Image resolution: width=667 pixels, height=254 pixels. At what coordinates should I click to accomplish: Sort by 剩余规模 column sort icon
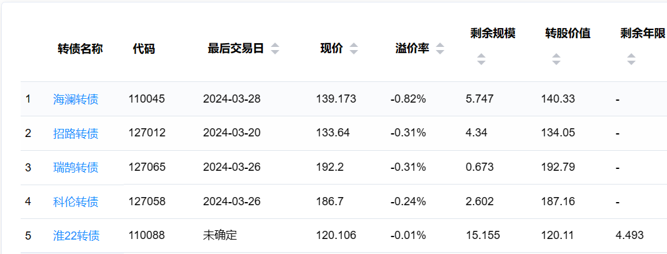pos(481,59)
